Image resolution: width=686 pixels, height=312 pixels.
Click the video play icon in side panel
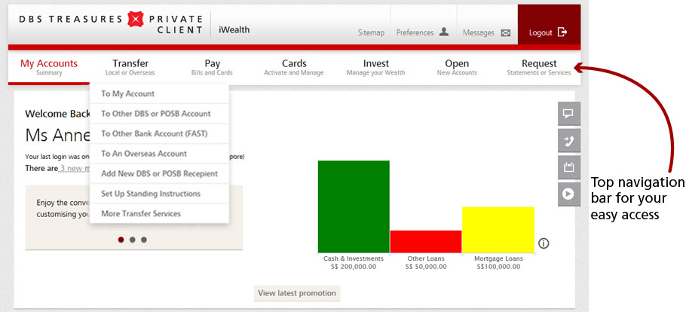pyautogui.click(x=568, y=194)
